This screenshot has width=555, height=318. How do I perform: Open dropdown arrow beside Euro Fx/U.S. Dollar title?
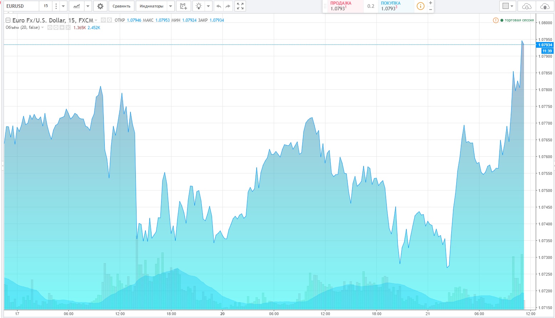coord(96,20)
